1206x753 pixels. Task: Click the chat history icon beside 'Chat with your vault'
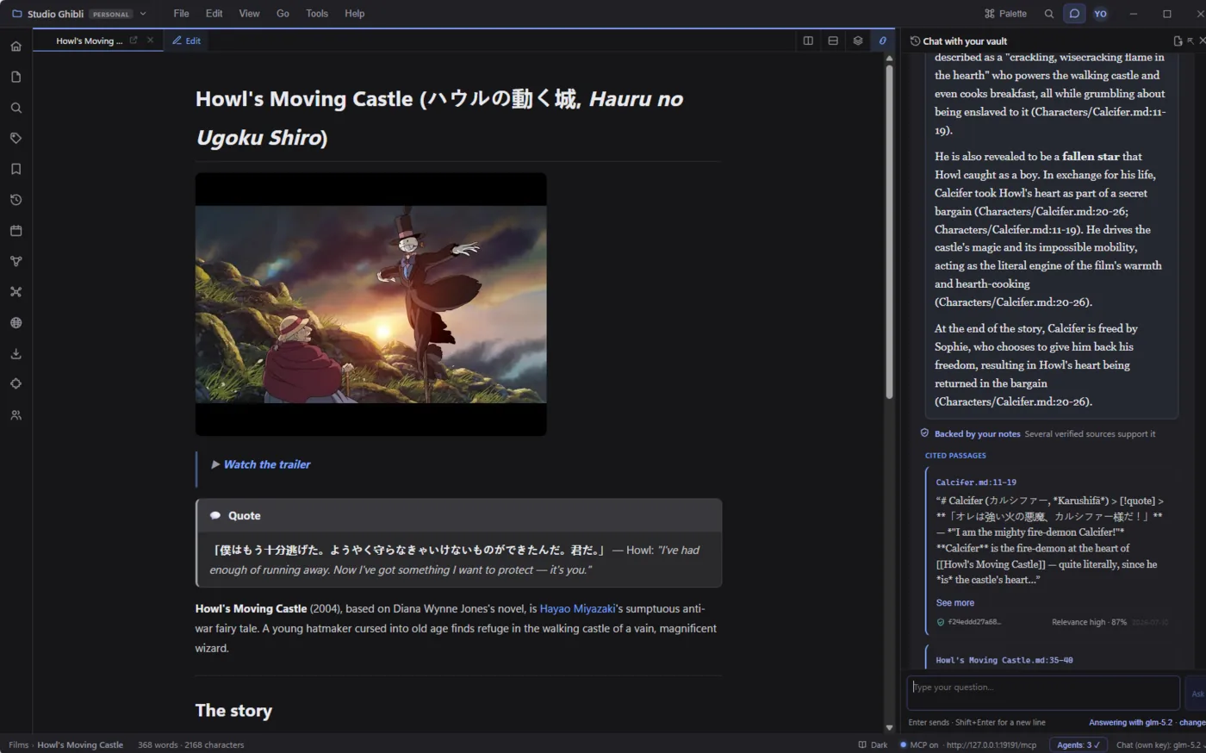coord(915,41)
